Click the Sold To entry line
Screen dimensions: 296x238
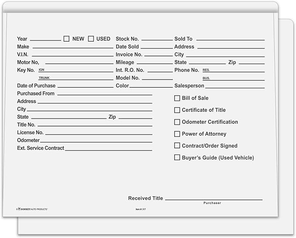[230, 39]
